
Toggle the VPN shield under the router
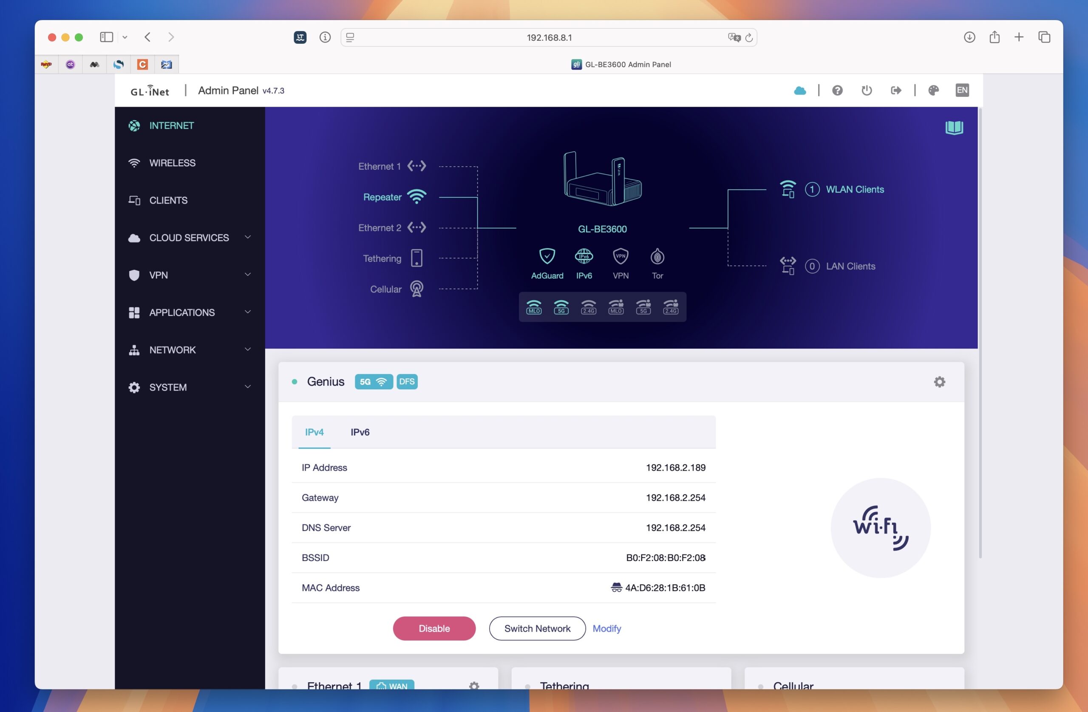[620, 257]
